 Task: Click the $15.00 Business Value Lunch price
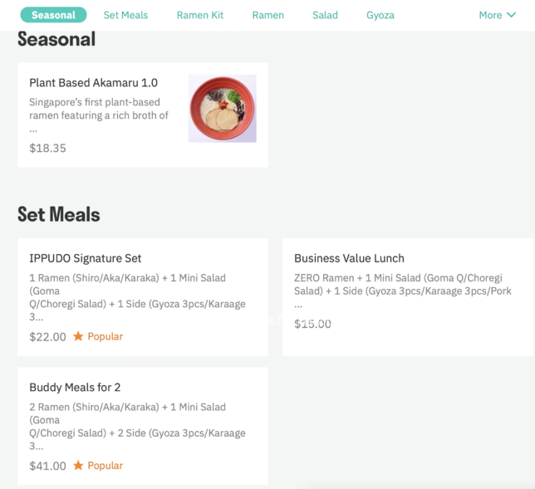tap(312, 324)
